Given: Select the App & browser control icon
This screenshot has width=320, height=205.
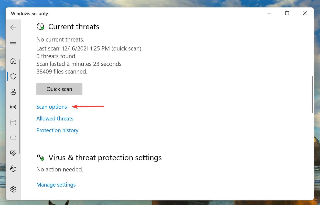Looking at the screenshot, I should click(13, 122).
